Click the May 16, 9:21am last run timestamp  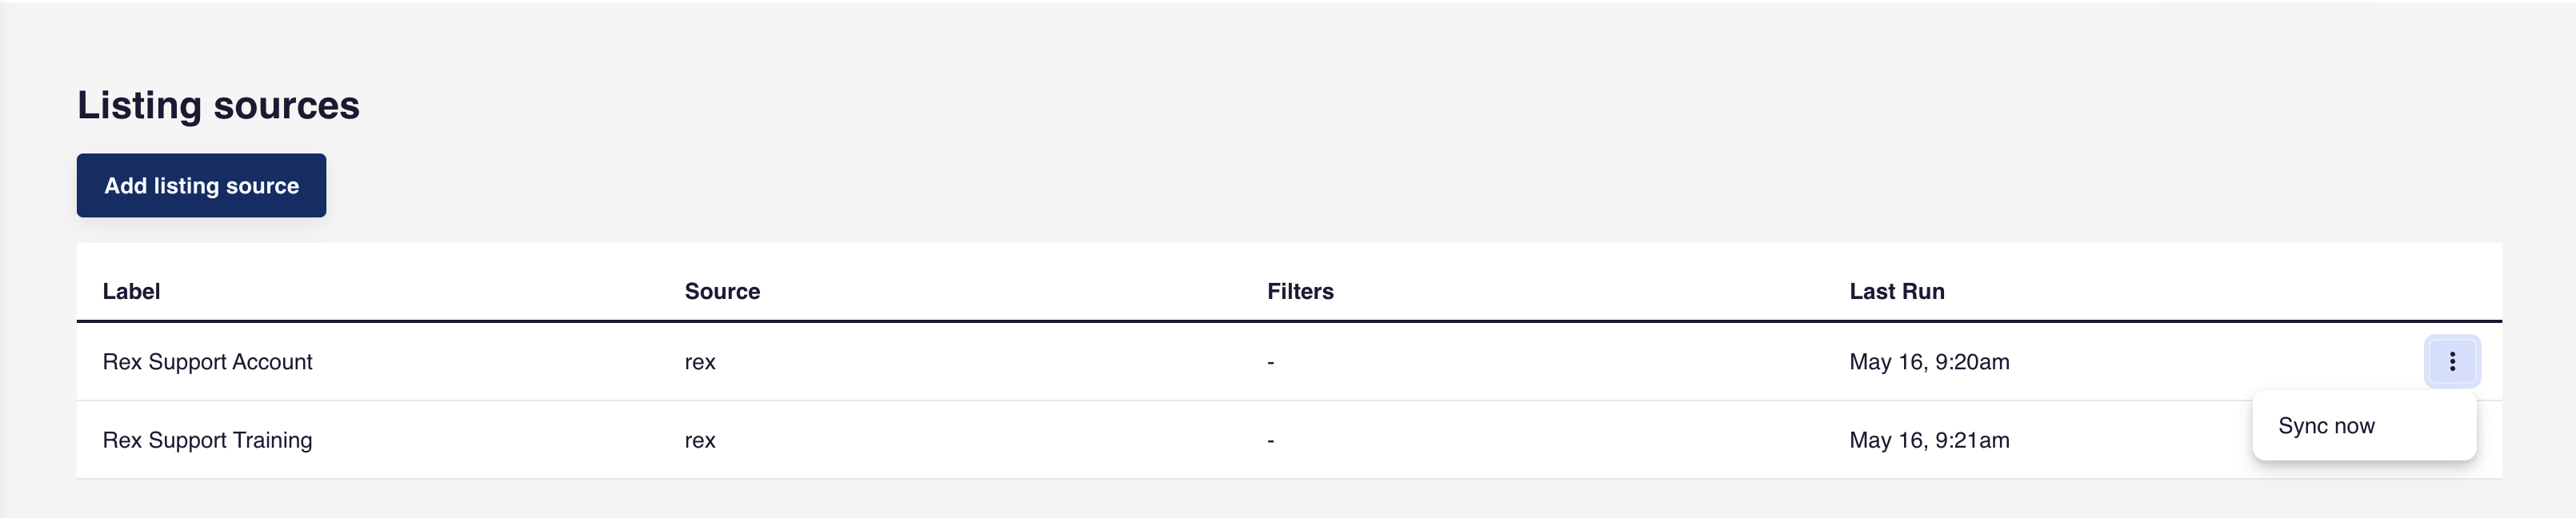1930,440
